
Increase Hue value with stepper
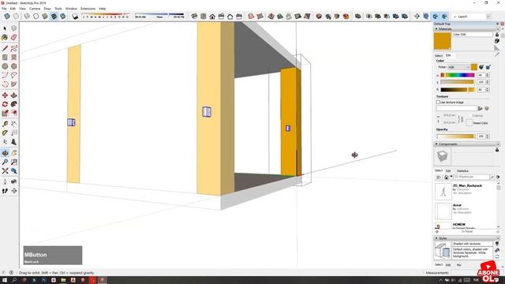pyautogui.click(x=488, y=74)
